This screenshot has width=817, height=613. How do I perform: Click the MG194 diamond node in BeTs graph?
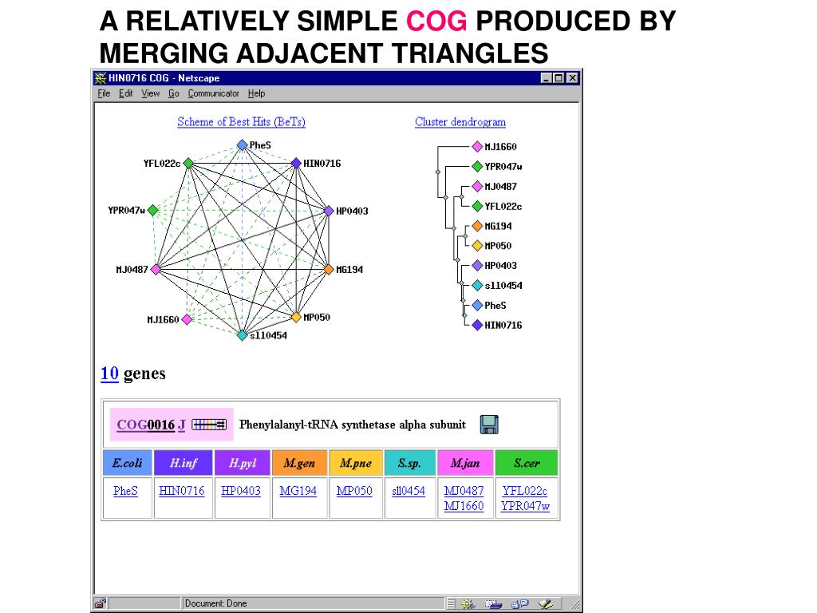[329, 270]
